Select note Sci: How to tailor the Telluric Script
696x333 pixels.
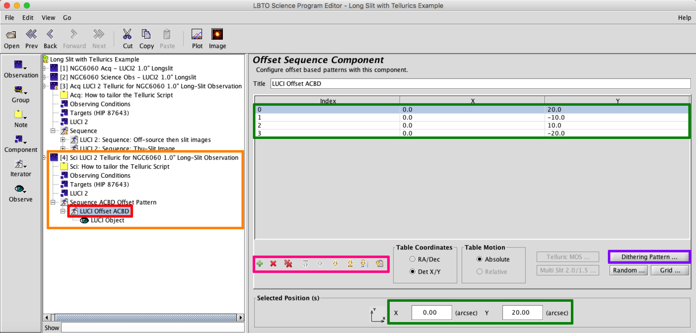tap(119, 166)
